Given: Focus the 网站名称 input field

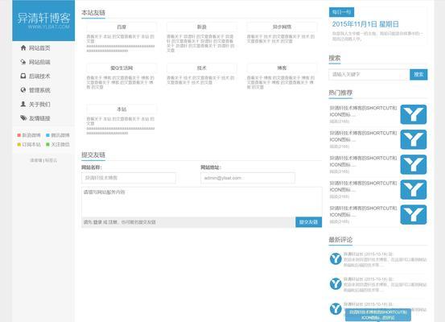Looking at the screenshot, I should [x=129, y=178].
